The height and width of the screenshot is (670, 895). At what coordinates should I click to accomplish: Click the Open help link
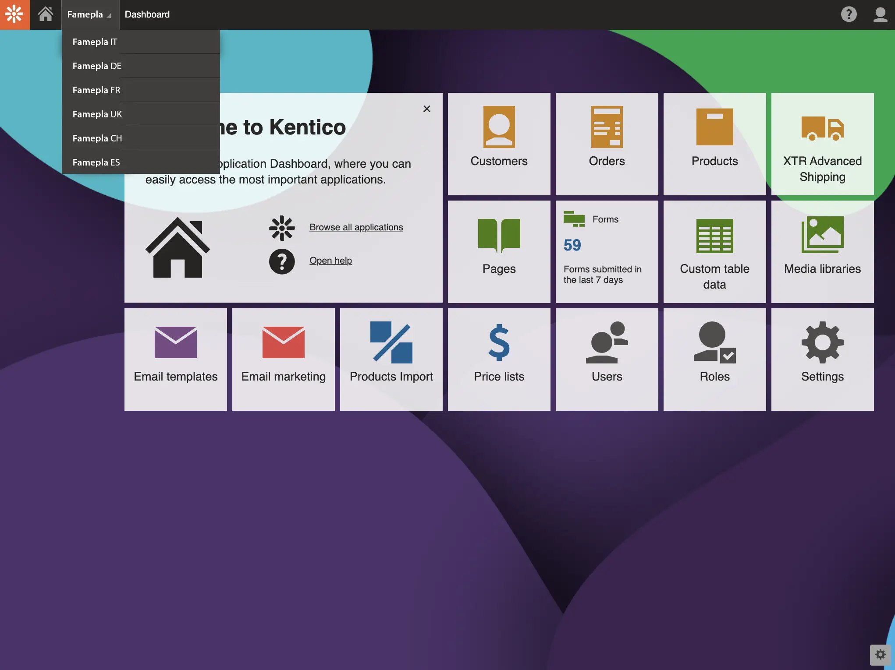[x=330, y=260]
